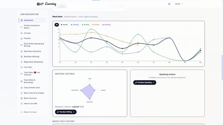Open Real Exam Questions page
223x125 pixels.
click(32, 51)
